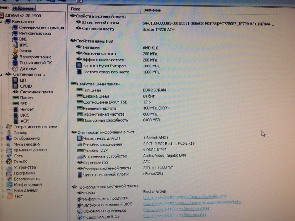The width and height of the screenshot is (295, 221).
Task: Select the Частота HyperTransport row
Action: tap(118, 66)
